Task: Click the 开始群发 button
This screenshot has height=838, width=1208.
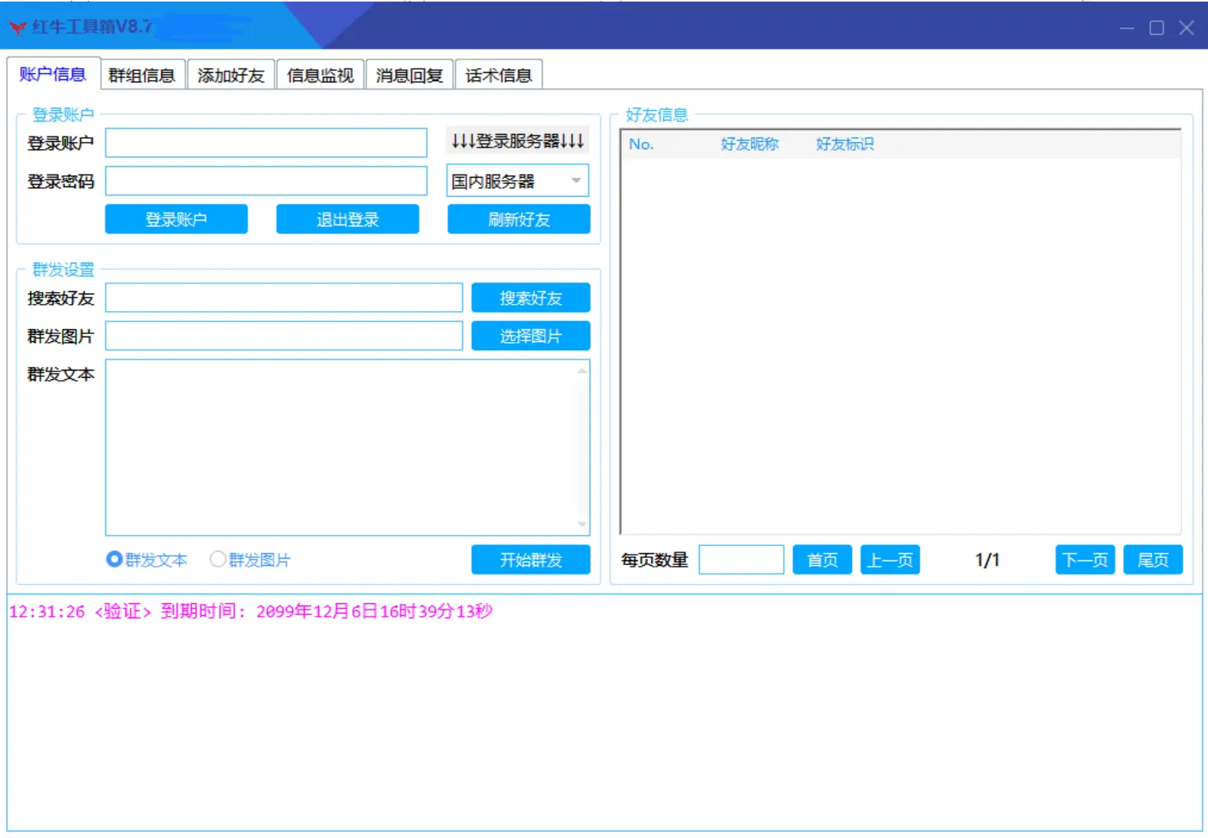Action: coord(531,559)
